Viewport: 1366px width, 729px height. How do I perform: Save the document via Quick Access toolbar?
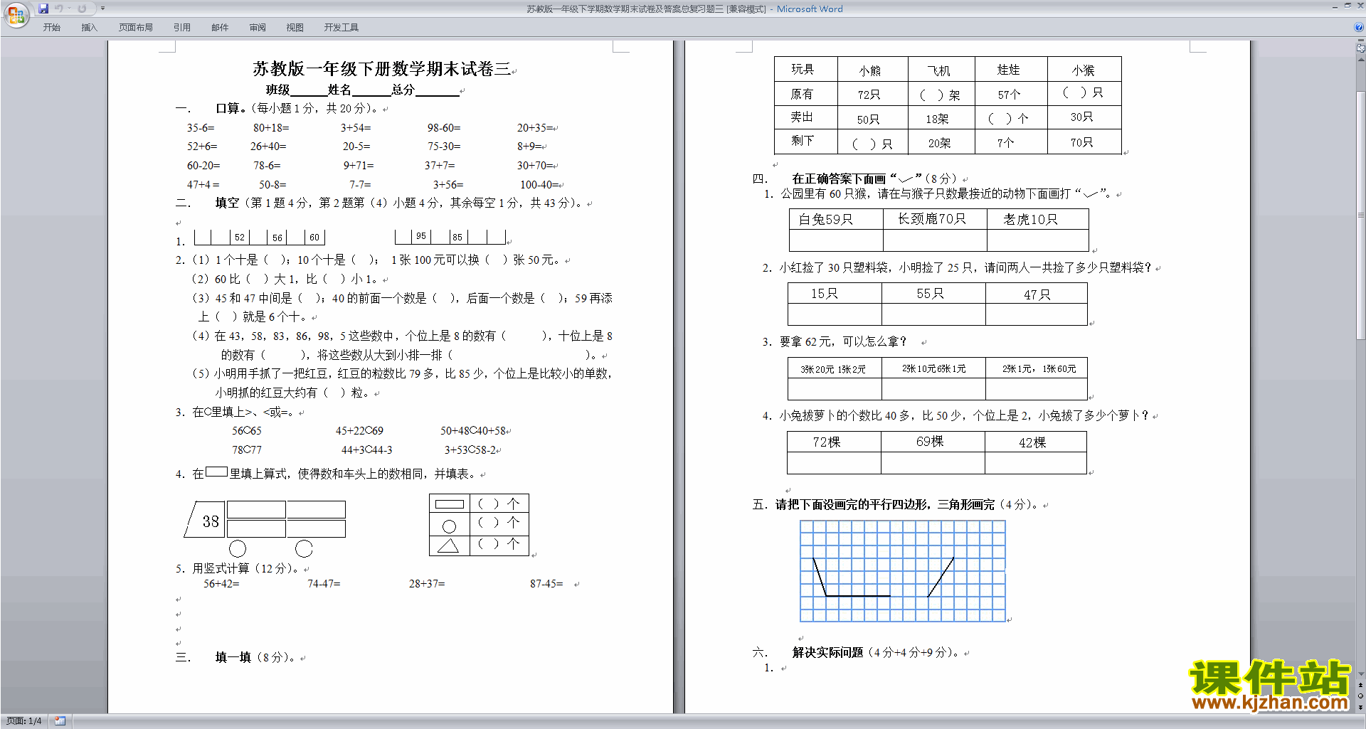[43, 9]
